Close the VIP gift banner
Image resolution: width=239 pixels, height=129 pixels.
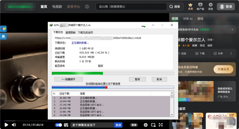(x=232, y=30)
